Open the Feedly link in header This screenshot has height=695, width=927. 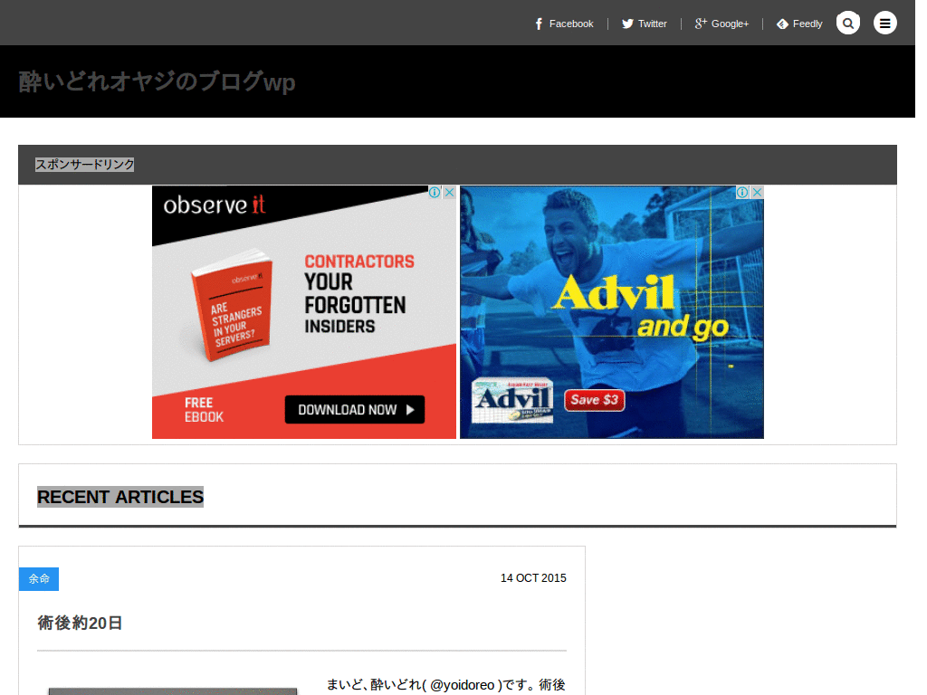pos(799,24)
